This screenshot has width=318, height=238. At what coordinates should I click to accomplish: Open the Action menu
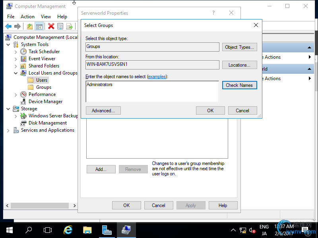click(27, 17)
